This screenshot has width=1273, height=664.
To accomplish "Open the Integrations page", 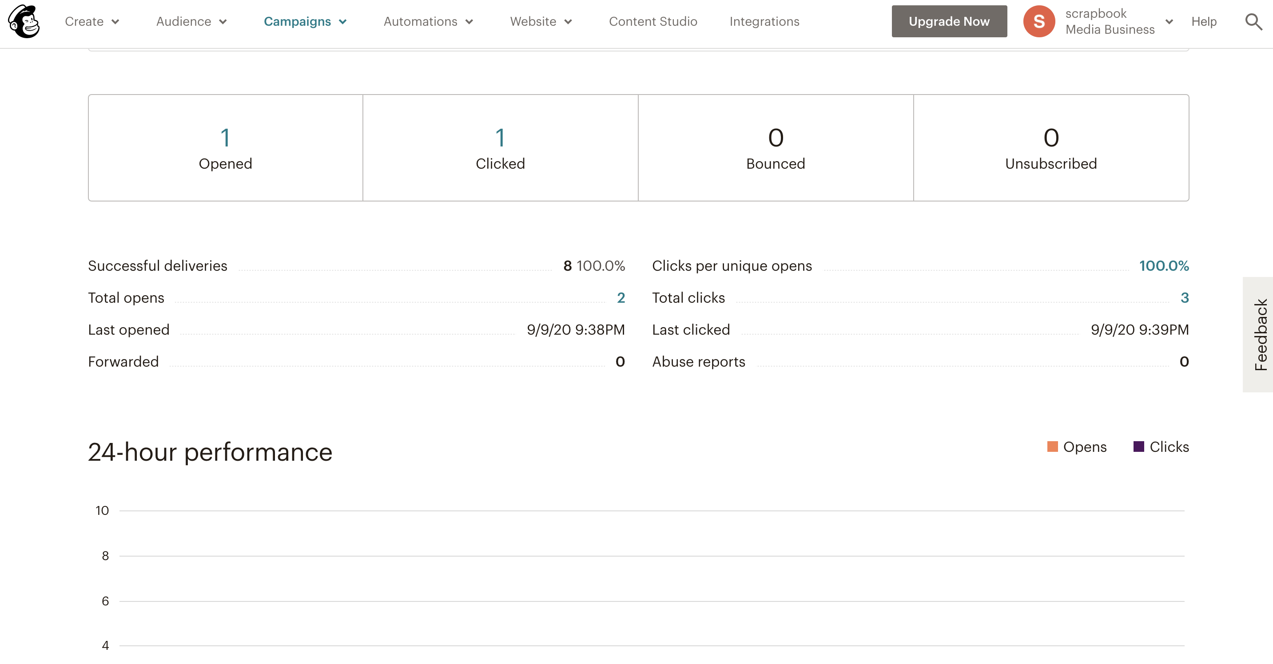I will coord(764,22).
